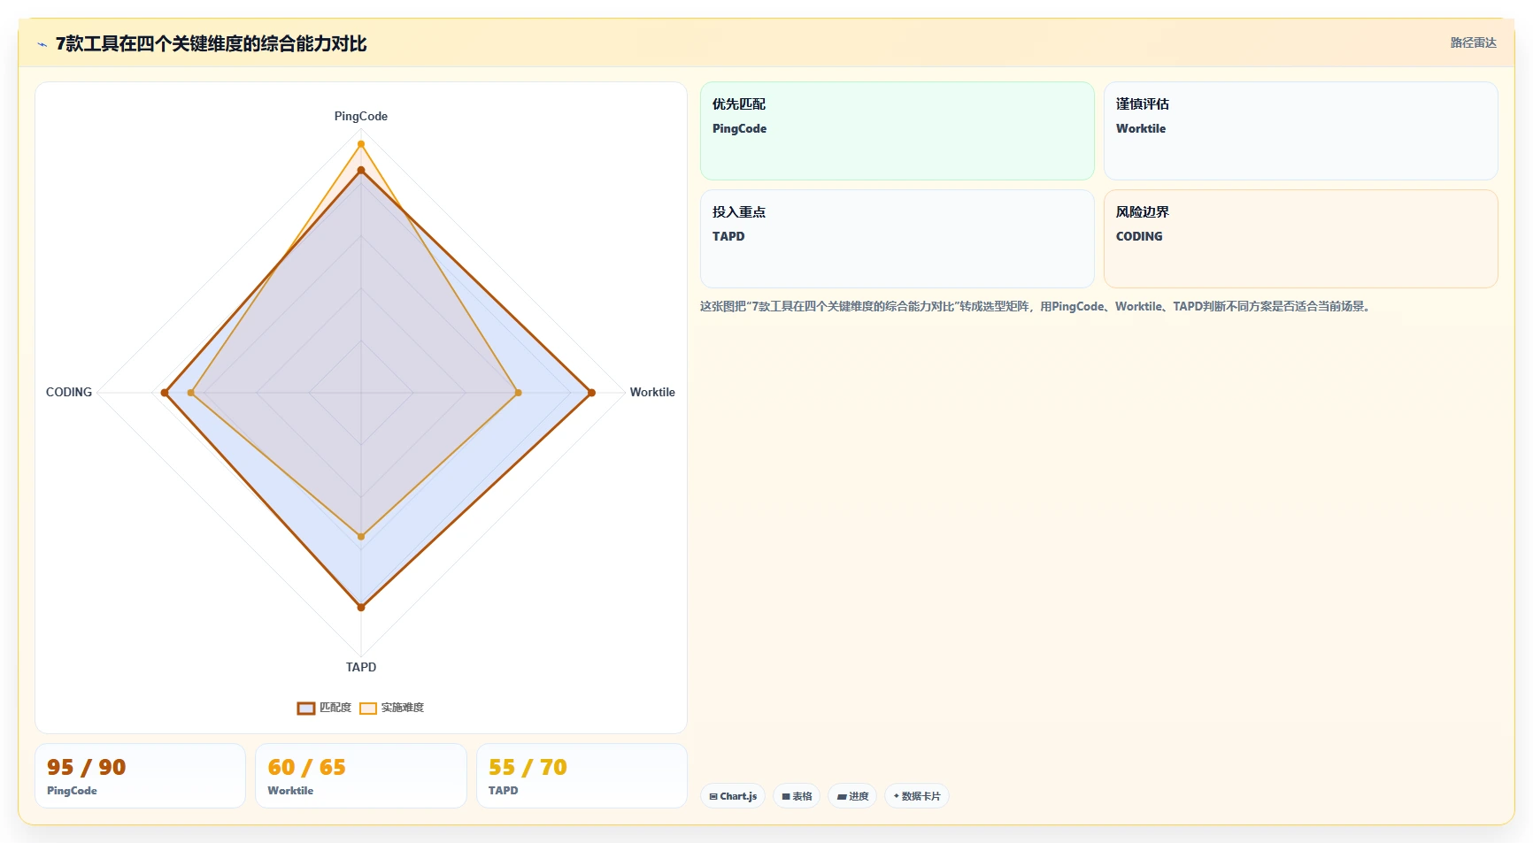The image size is (1533, 843).
Task: Click the orange 实施难度 point on PingCode axis
Action: [361, 144]
